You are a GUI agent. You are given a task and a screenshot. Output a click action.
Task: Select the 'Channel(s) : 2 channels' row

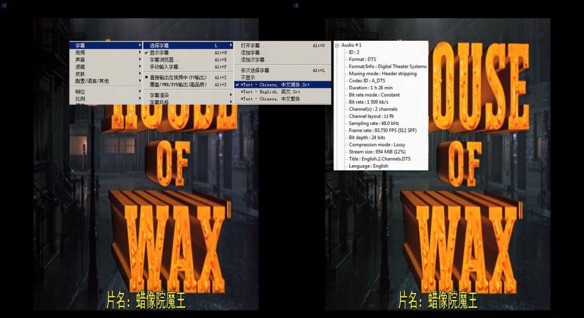click(x=373, y=109)
